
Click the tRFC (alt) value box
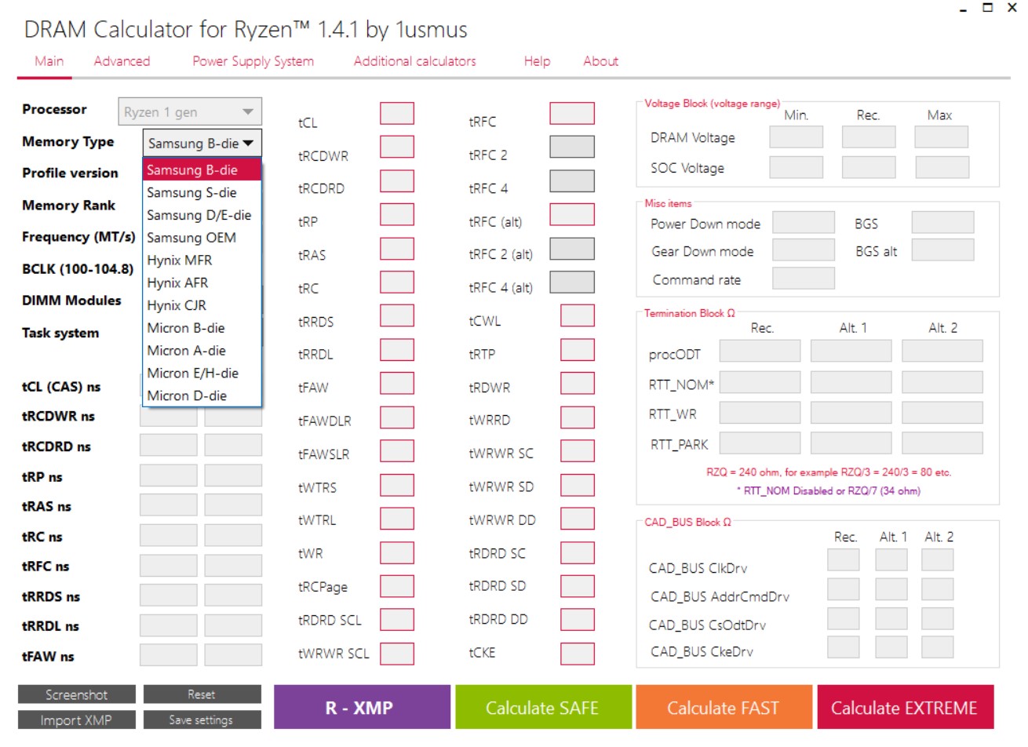click(572, 214)
